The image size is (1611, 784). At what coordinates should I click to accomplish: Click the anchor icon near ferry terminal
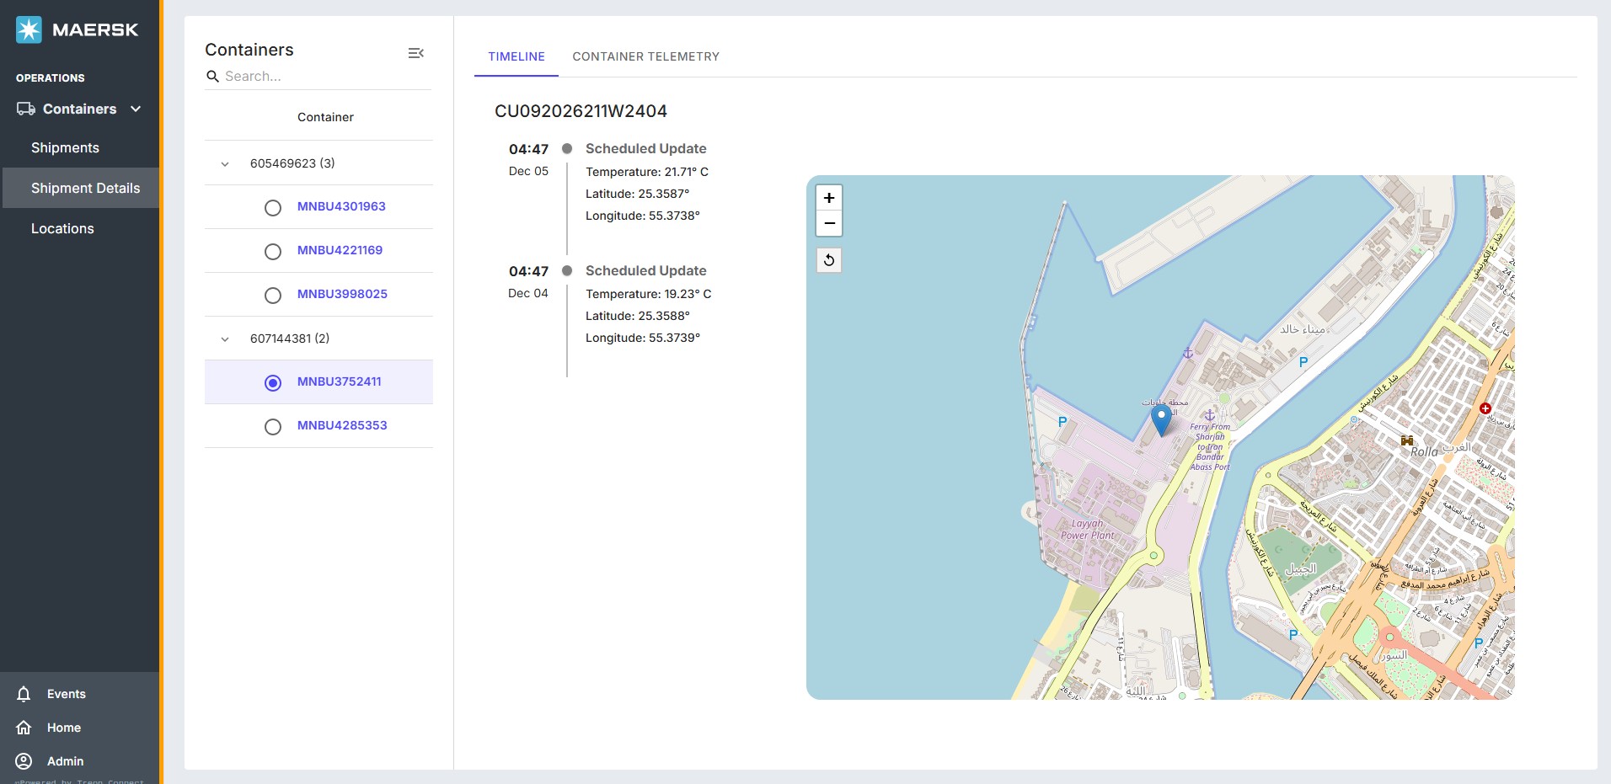click(x=1209, y=415)
